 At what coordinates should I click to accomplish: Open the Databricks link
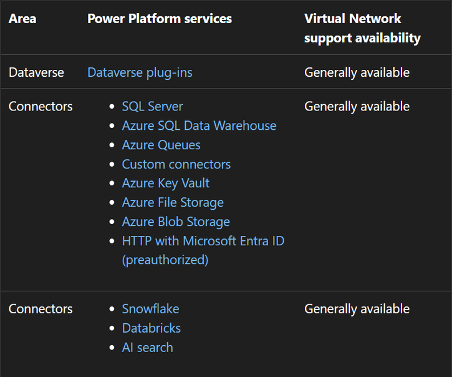[x=151, y=328]
